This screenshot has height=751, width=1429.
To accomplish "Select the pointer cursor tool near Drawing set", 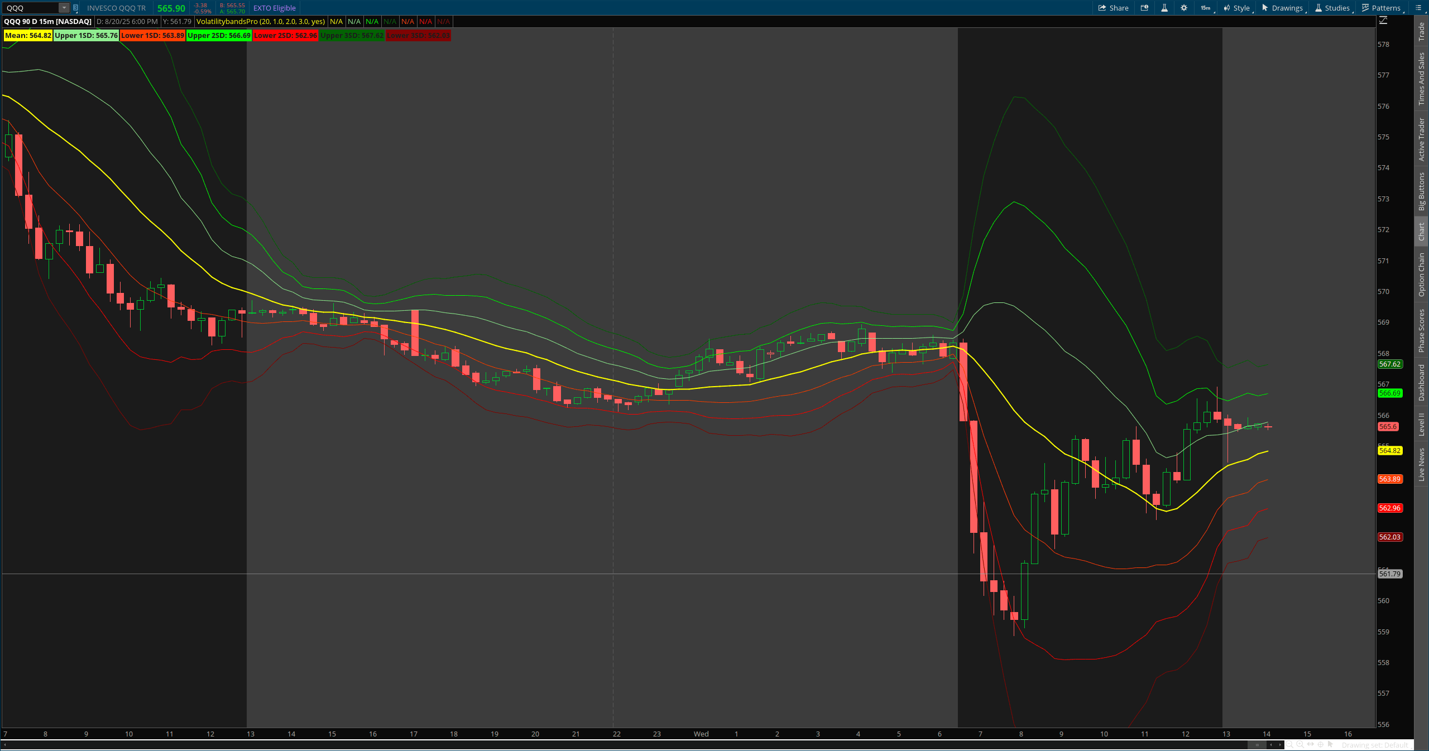I will 1331,744.
